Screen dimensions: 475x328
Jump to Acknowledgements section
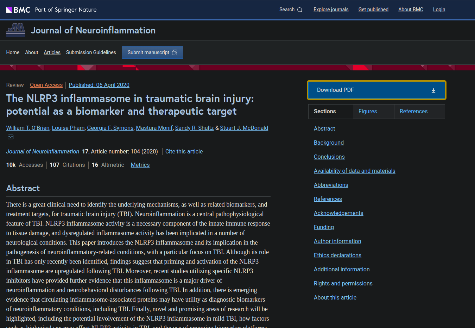point(338,213)
